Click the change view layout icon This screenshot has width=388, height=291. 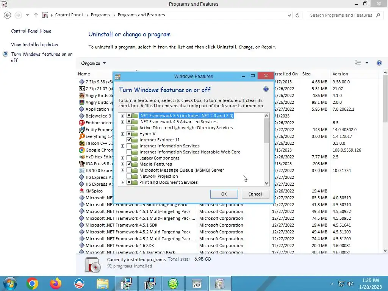pos(358,63)
